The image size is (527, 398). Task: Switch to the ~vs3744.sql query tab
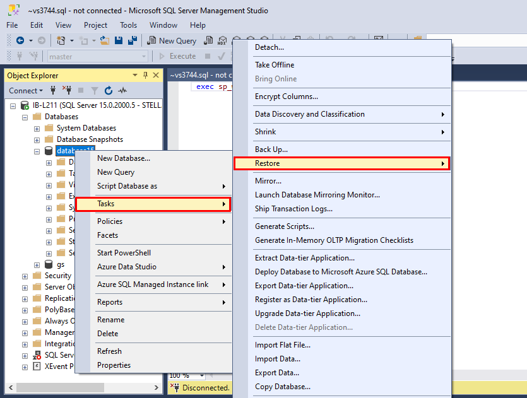point(201,75)
